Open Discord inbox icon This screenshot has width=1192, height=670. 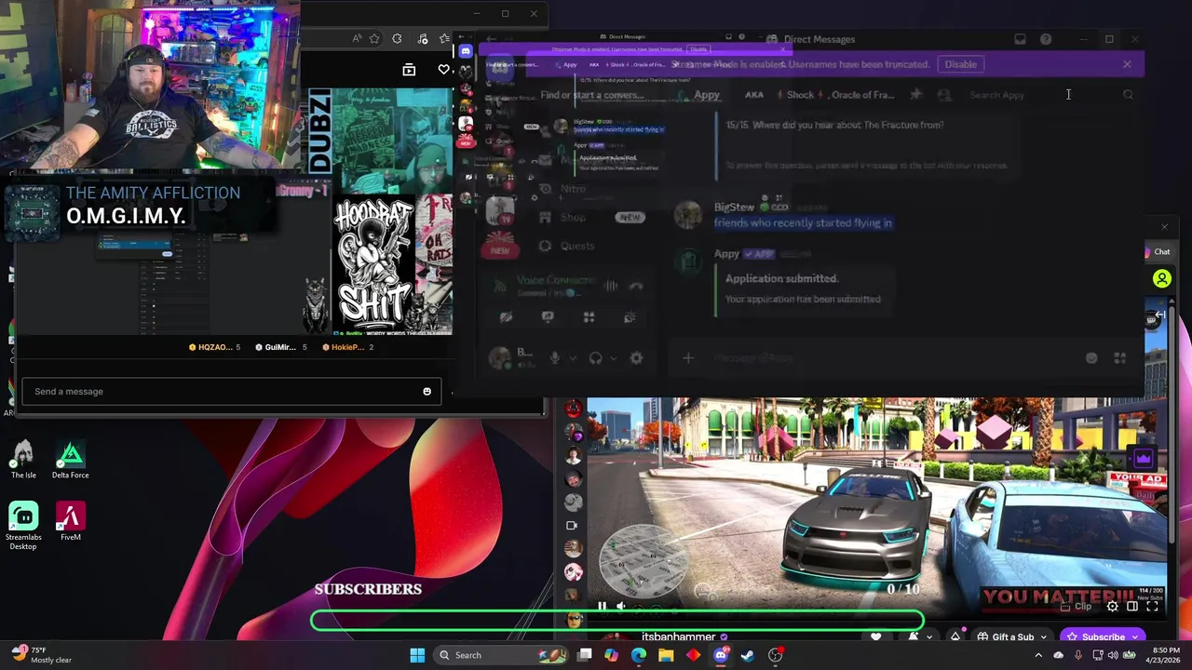coord(1020,39)
